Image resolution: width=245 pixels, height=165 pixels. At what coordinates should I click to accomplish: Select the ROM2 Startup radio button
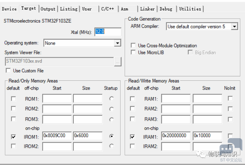pos(112,109)
